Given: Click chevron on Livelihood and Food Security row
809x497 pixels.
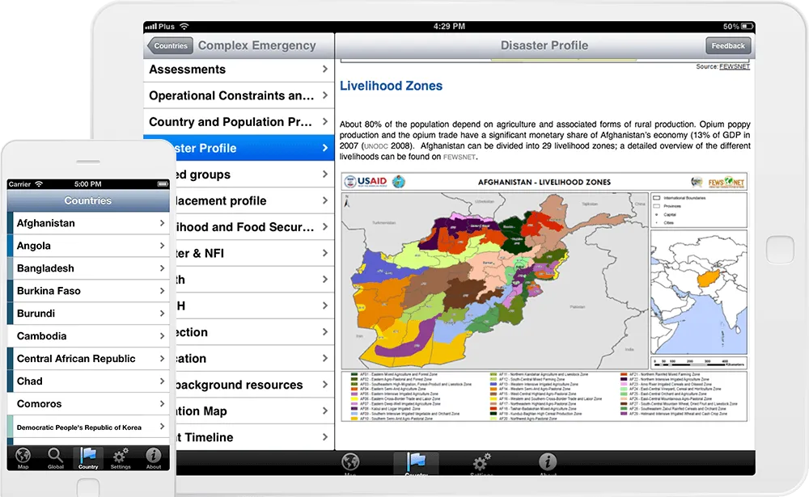Looking at the screenshot, I should pyautogui.click(x=325, y=227).
